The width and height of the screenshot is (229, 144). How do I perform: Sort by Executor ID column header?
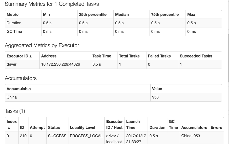pos(19,56)
